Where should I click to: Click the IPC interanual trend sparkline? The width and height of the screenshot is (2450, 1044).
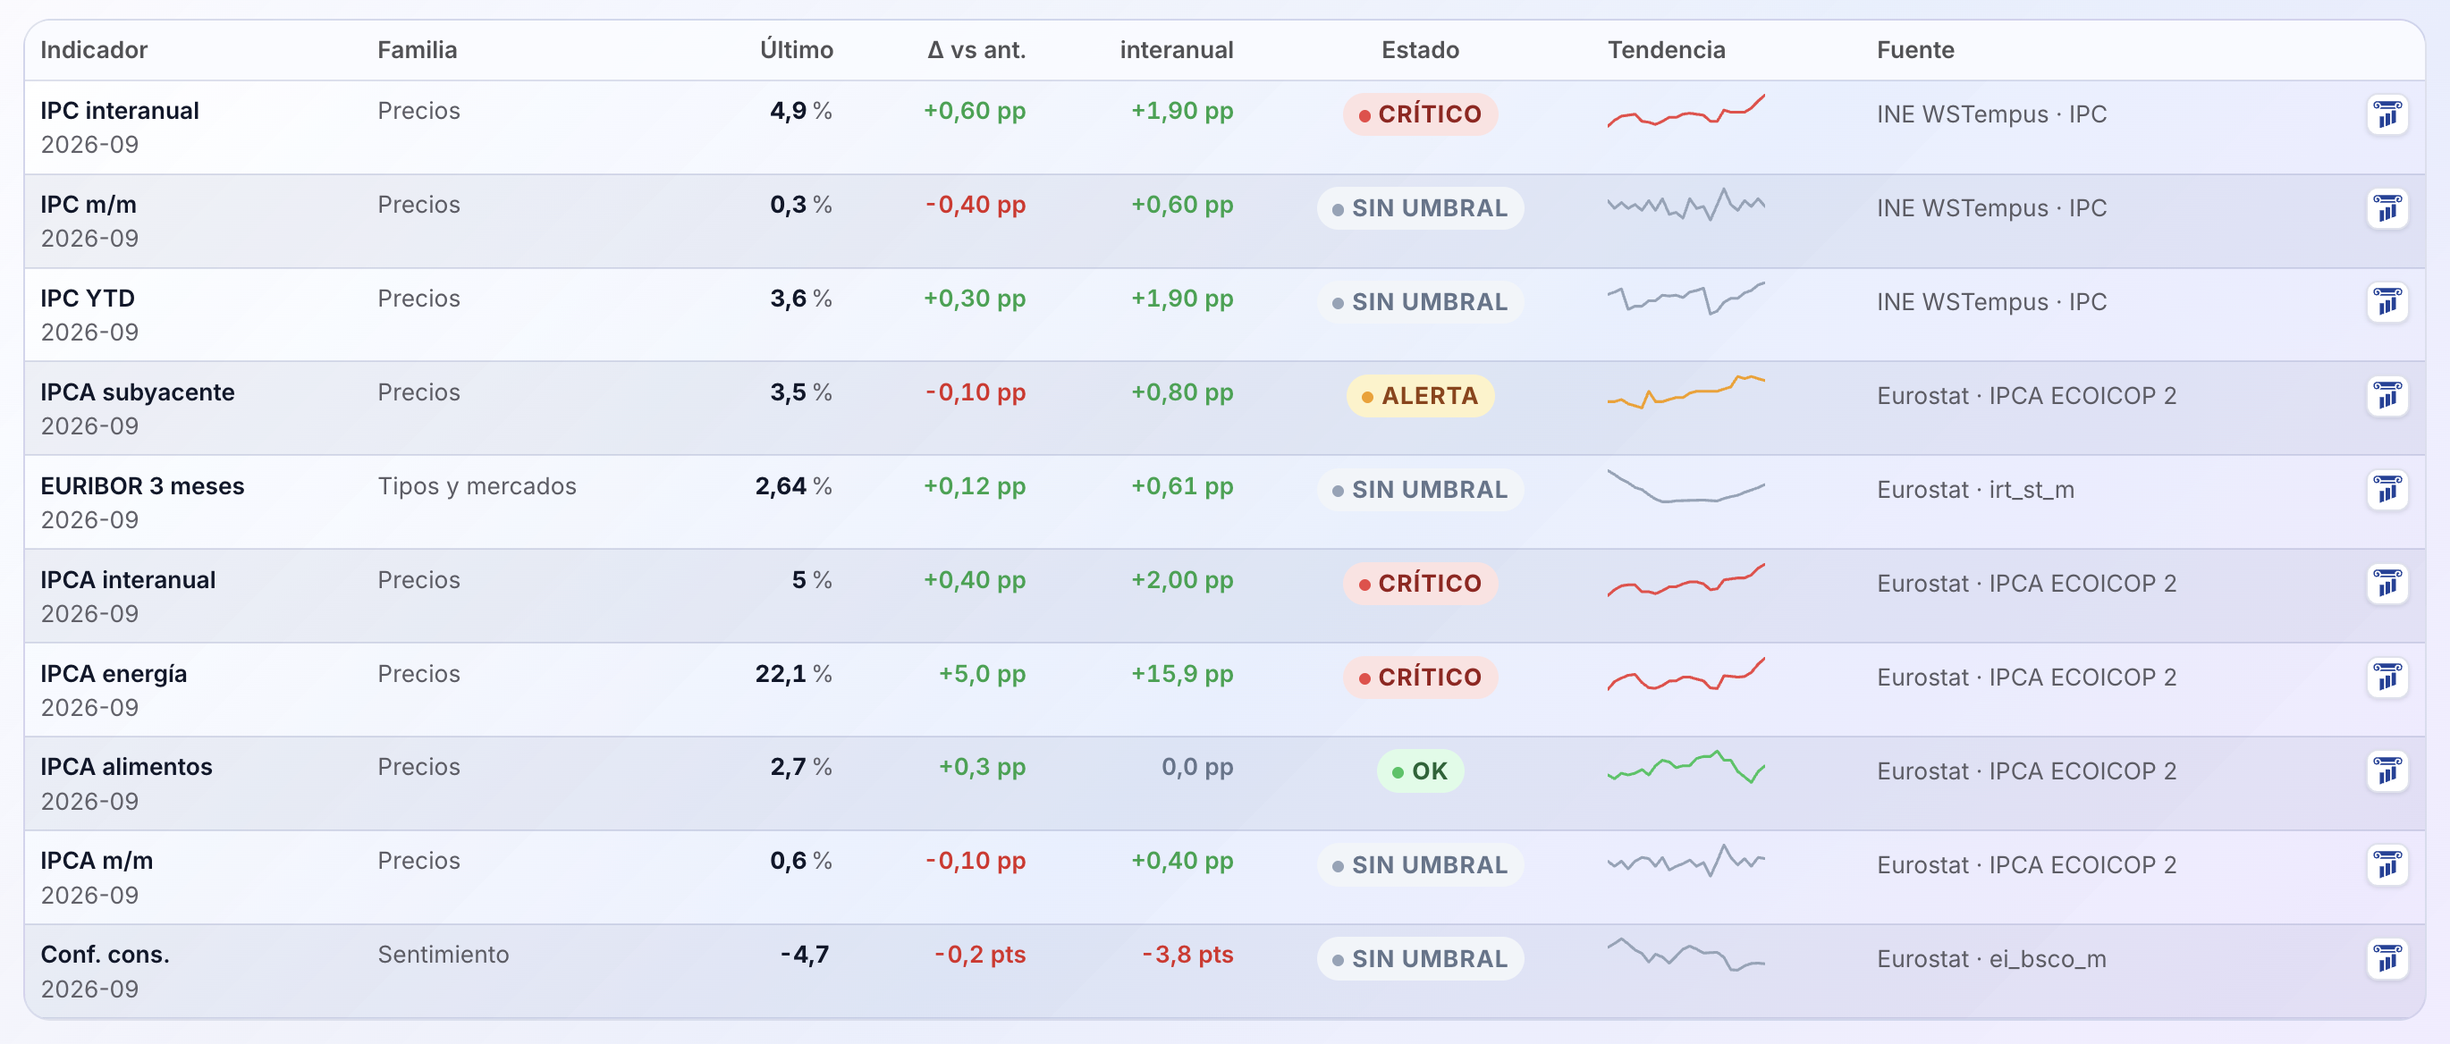pos(1686,111)
